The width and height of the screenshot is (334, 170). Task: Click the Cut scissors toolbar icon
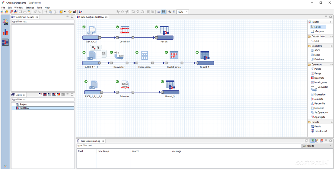tap(46, 12)
